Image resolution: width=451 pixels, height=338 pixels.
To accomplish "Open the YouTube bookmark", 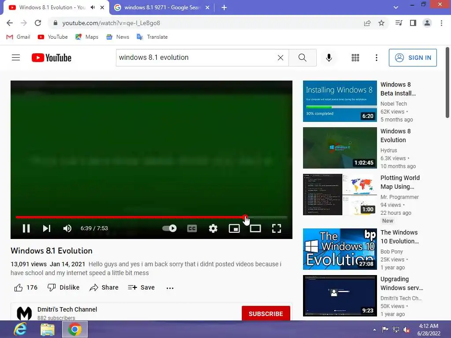I will tap(53, 37).
